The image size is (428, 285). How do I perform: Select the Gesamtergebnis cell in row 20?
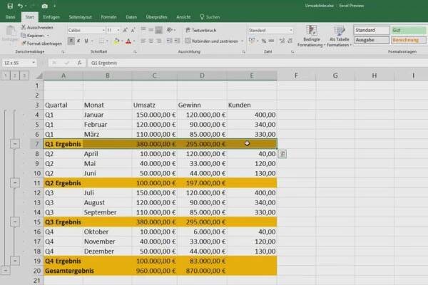coord(63,271)
